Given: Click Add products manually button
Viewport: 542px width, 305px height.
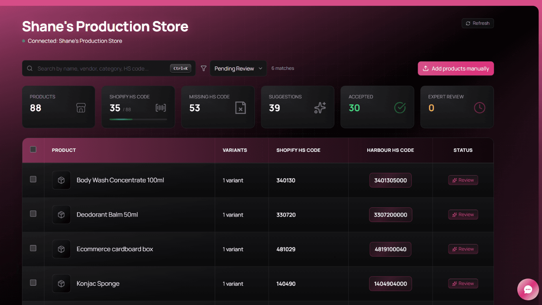Looking at the screenshot, I should click(456, 68).
